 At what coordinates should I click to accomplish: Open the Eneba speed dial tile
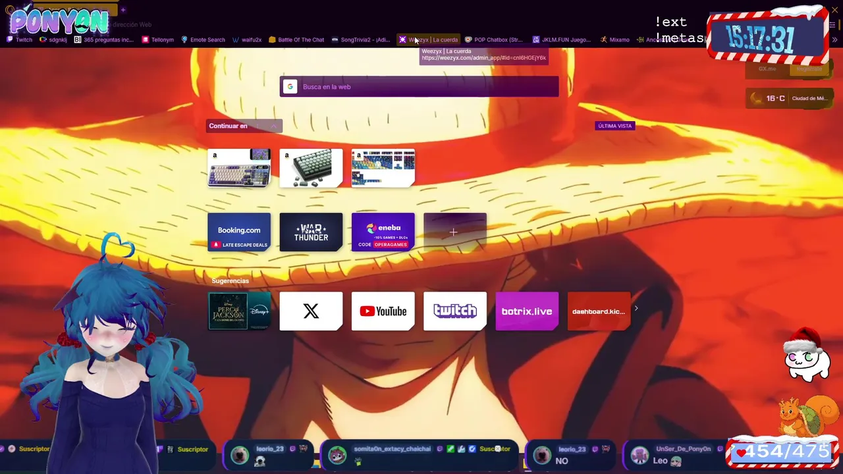pos(383,232)
